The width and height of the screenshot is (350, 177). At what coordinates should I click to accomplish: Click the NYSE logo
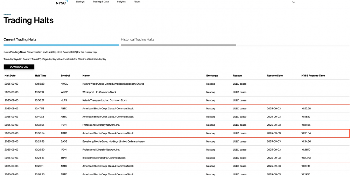coord(62,2)
